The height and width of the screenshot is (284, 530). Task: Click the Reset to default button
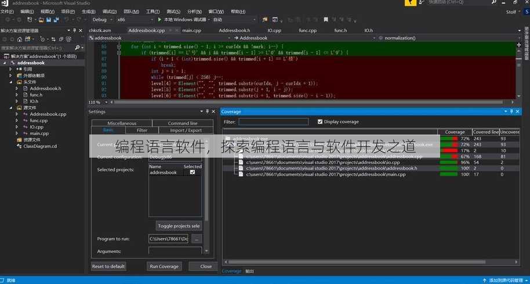tap(108, 267)
